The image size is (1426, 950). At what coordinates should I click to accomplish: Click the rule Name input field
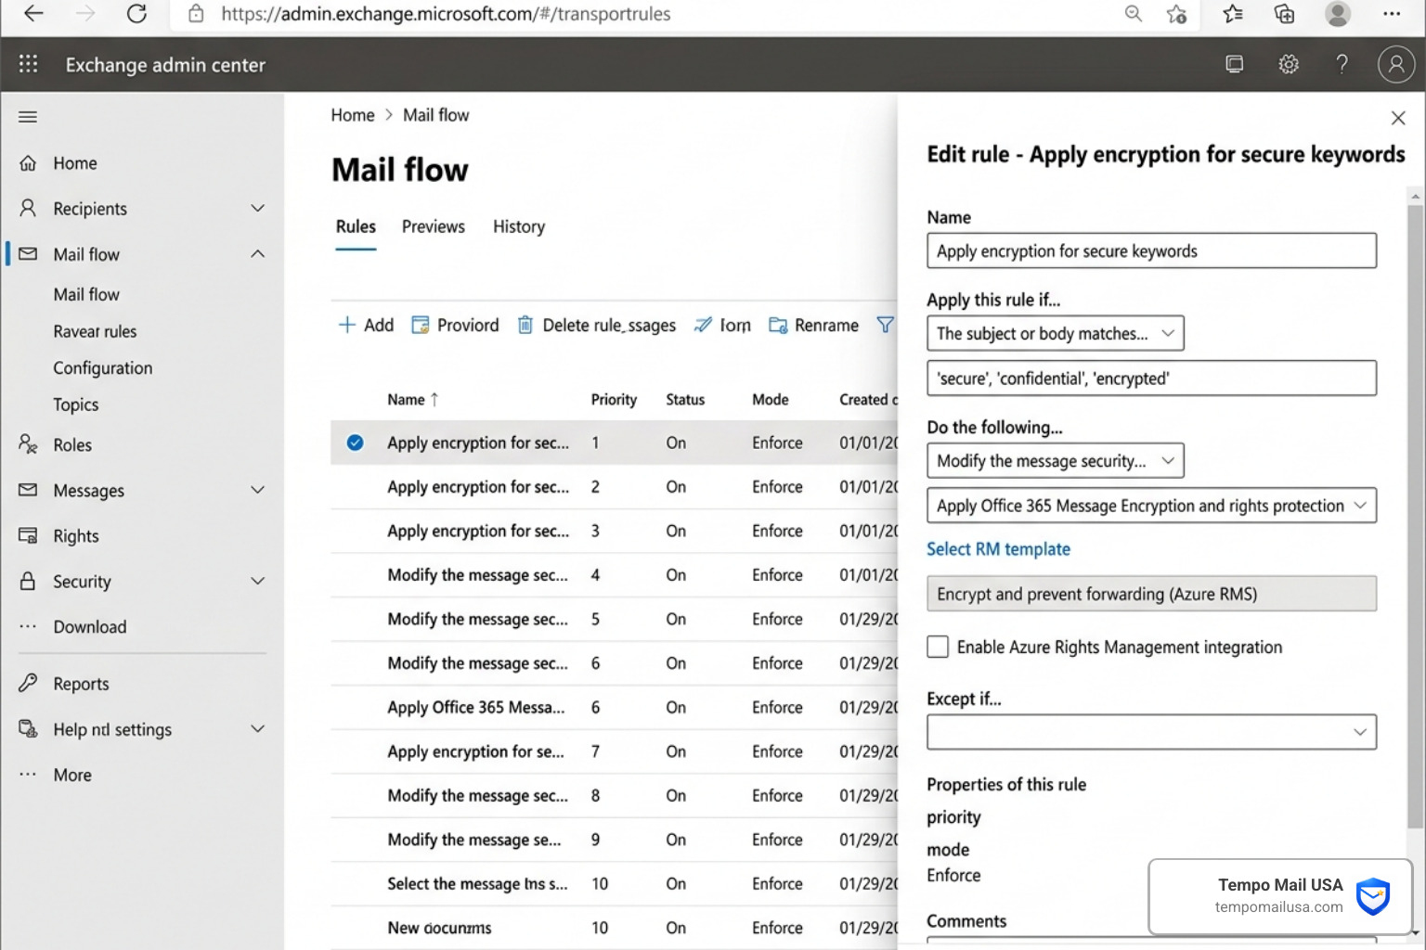coord(1151,250)
